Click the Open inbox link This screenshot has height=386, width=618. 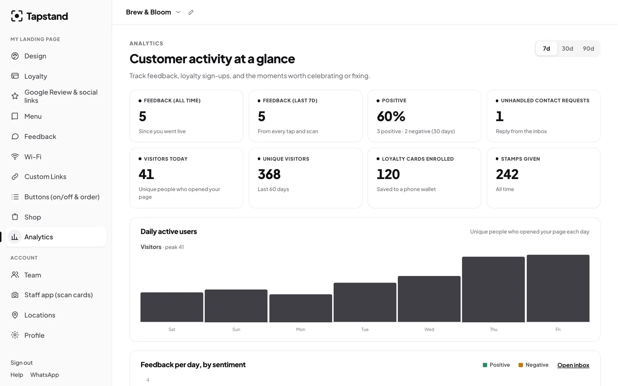coord(573,365)
